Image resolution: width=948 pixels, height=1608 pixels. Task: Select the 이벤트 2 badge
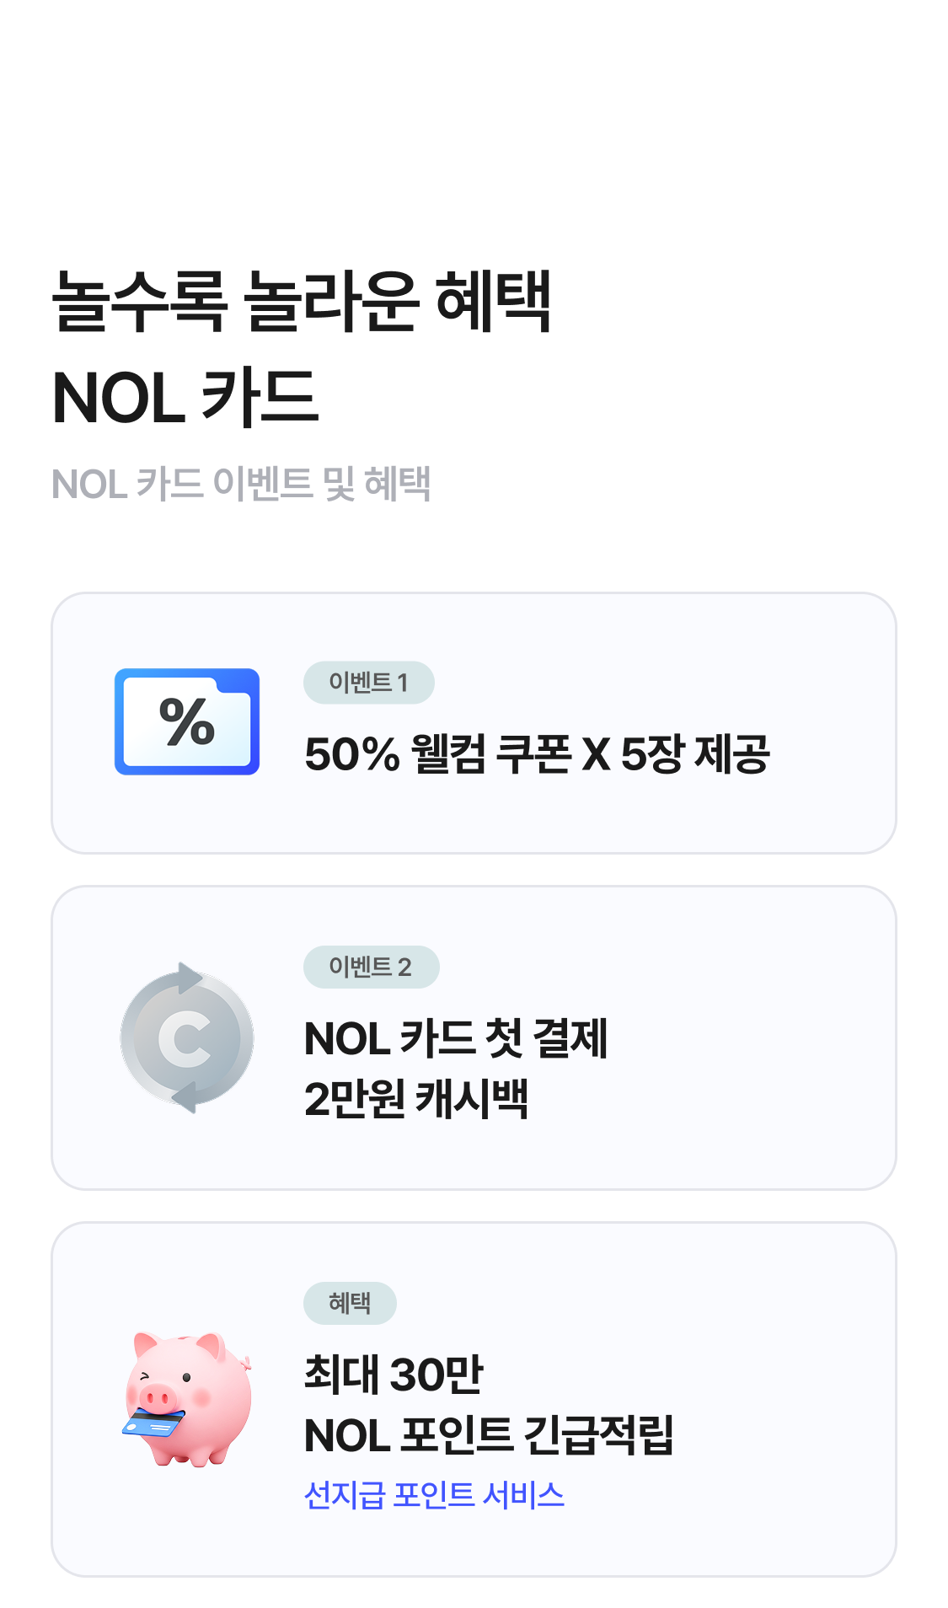pos(371,967)
